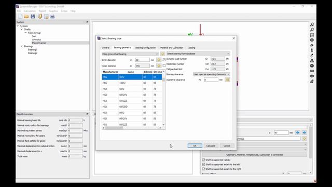
Task: Click the yellow Calculate icon in main toolbar
Action: pos(40,16)
